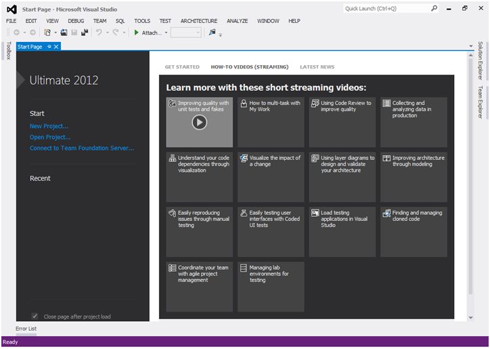Play the unit tests and fakes video

pyautogui.click(x=199, y=122)
